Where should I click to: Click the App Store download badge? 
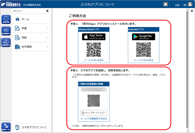pos(94,37)
